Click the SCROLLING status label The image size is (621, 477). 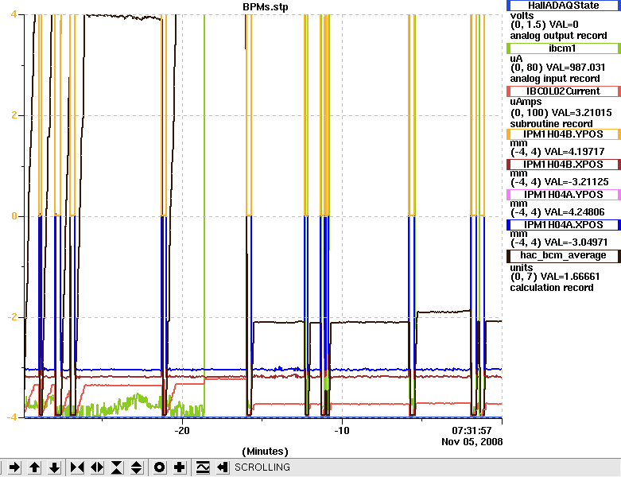point(262,467)
